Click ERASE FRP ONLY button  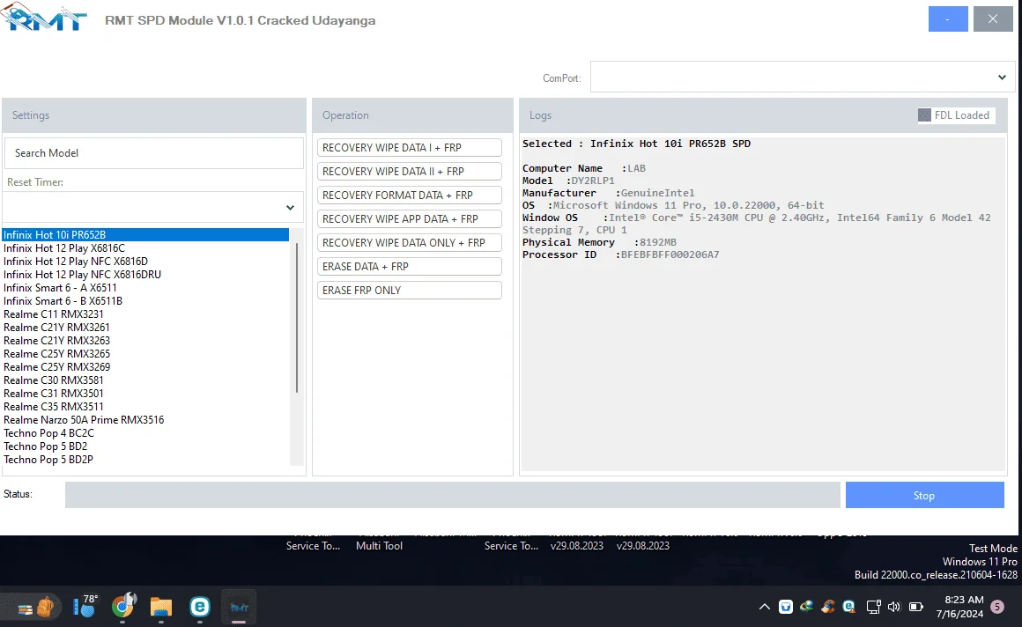click(410, 291)
